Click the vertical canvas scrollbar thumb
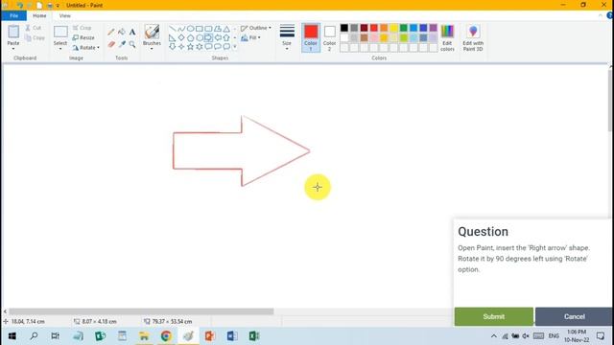614x345 pixels. click(x=611, y=101)
